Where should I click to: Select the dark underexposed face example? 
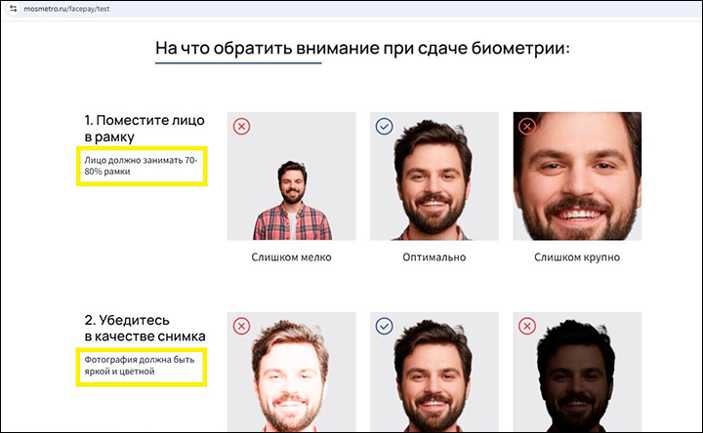[577, 373]
